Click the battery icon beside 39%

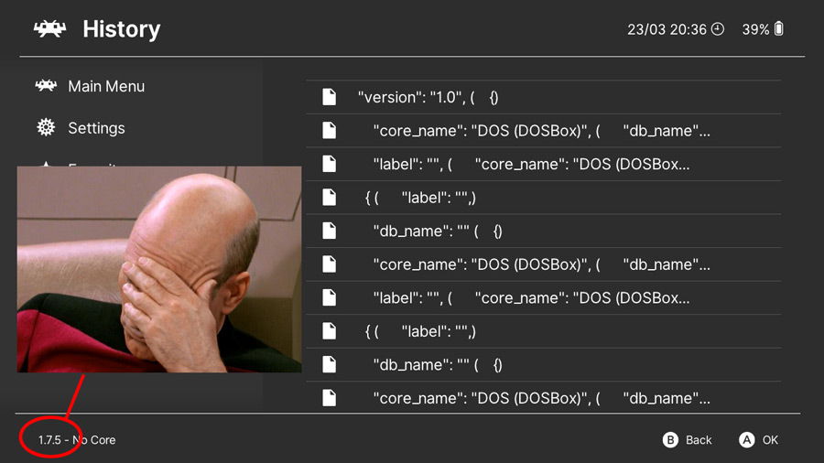(x=779, y=29)
